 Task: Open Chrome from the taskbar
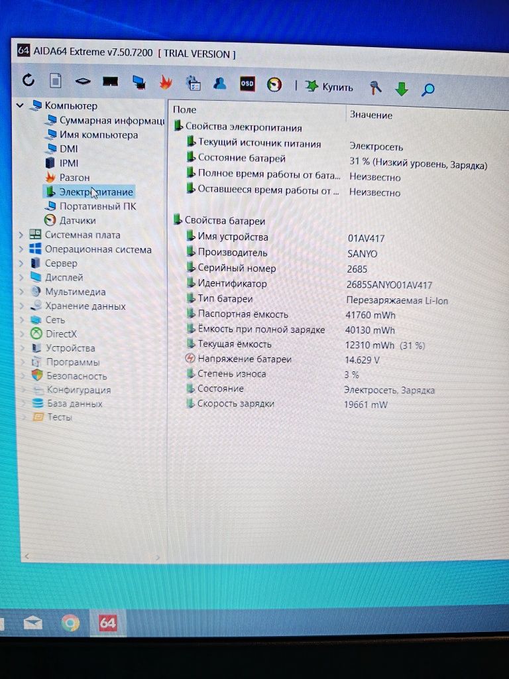[70, 623]
